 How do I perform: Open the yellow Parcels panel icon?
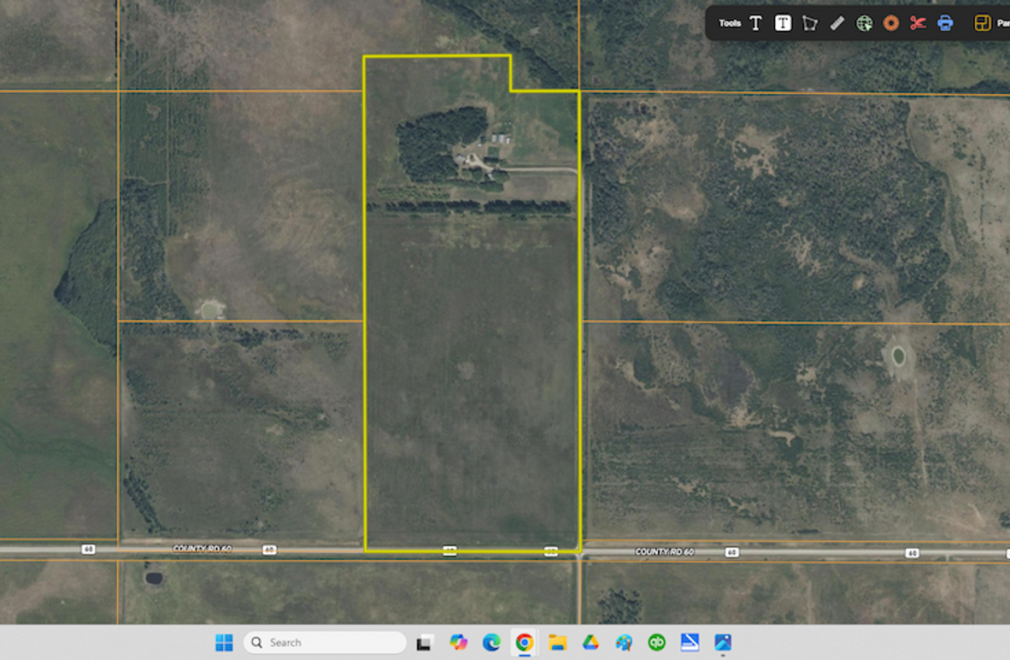pos(983,24)
